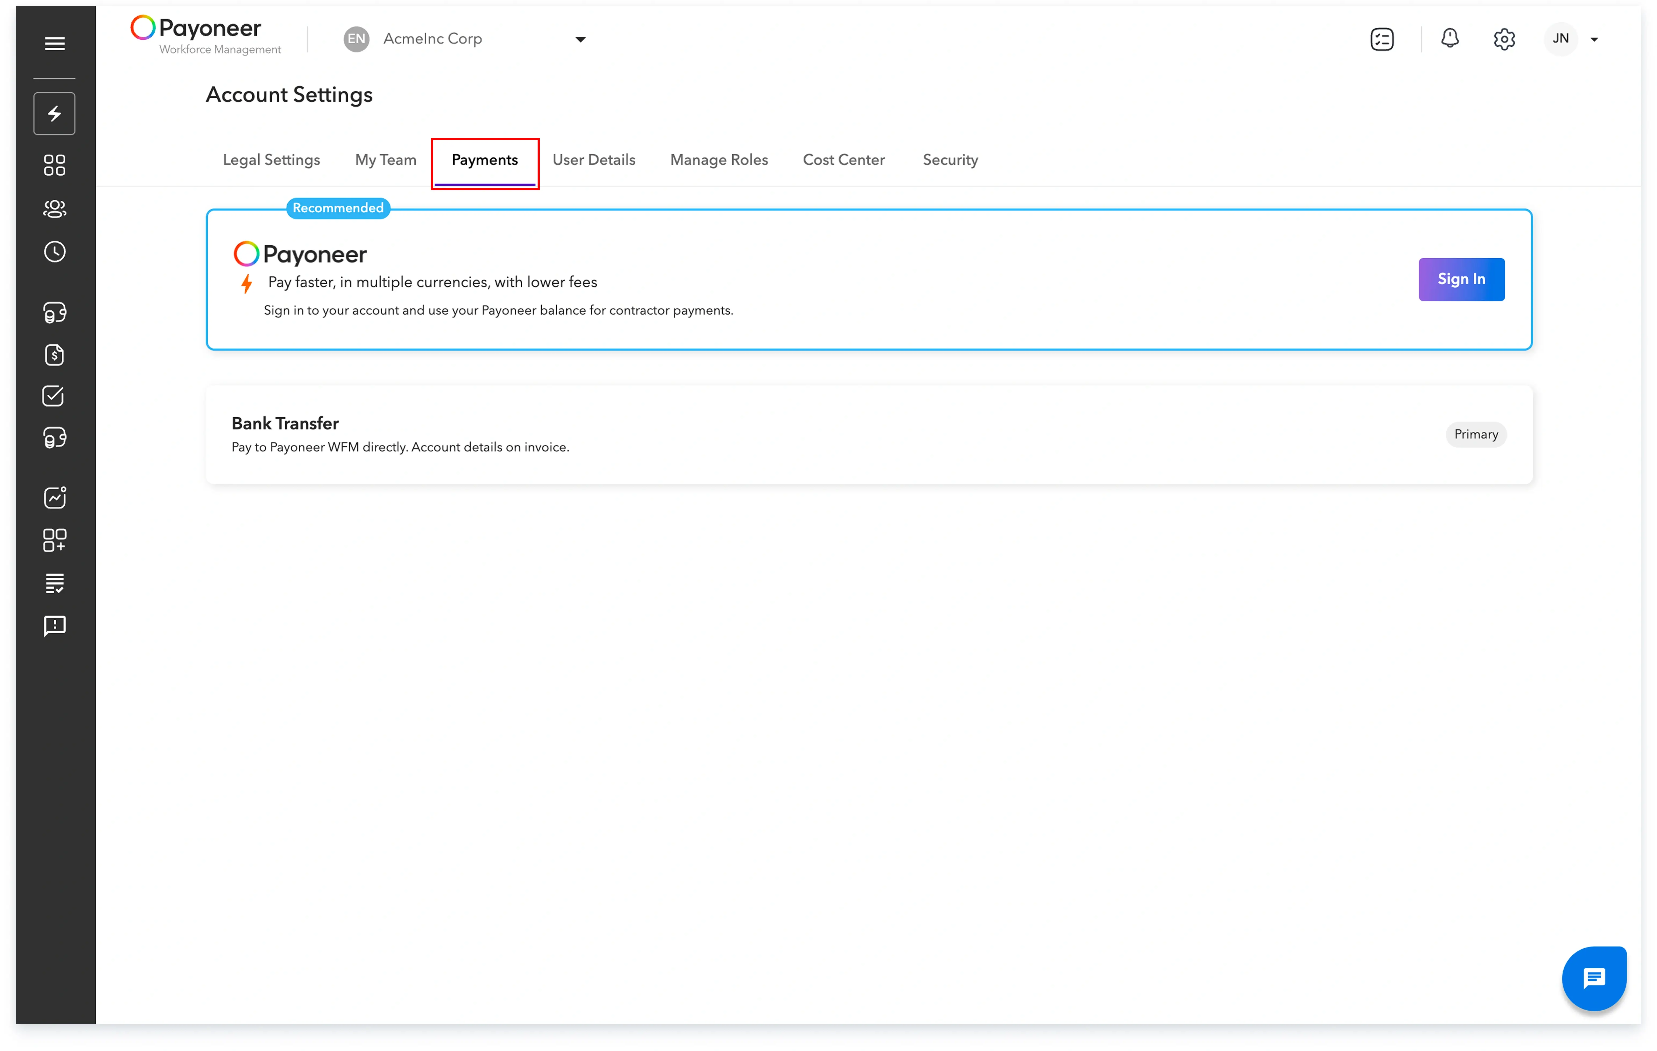
Task: Click the lightning bolt quick actions icon
Action: tap(54, 114)
